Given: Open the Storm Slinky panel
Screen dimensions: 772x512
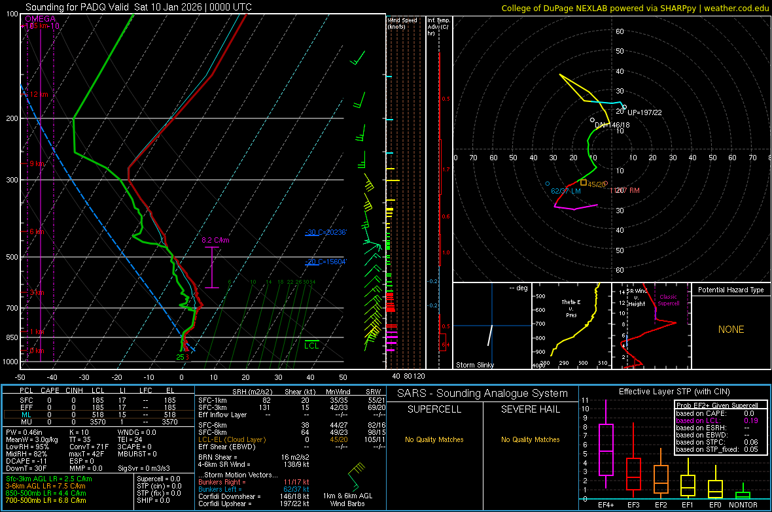Looking at the screenshot, I should point(492,326).
